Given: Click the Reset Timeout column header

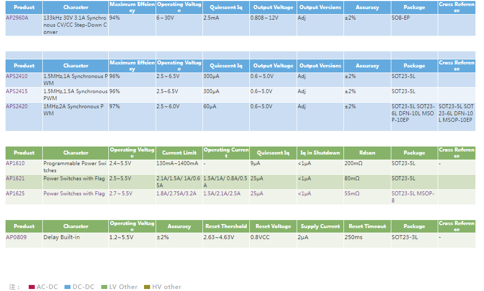Looking at the screenshot, I should (x=367, y=227).
